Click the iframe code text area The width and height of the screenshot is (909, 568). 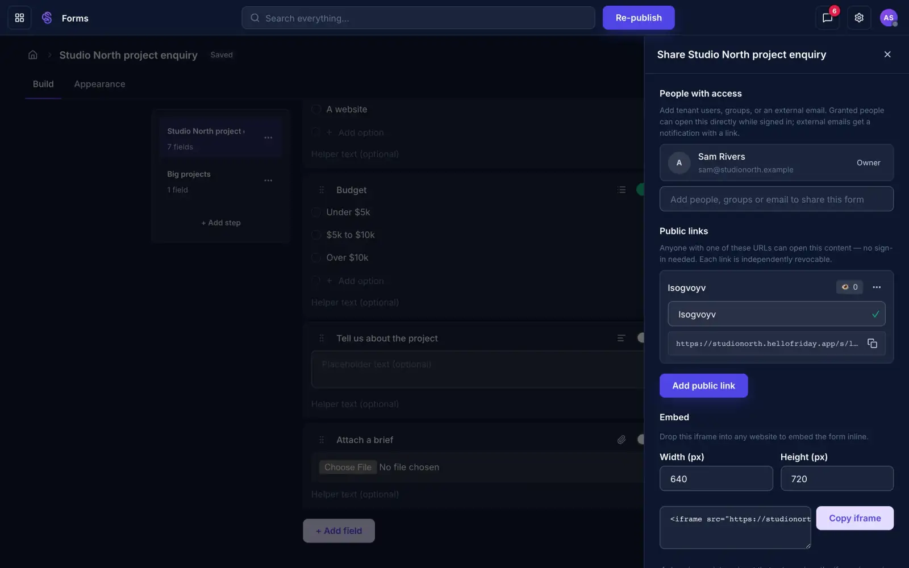(735, 528)
